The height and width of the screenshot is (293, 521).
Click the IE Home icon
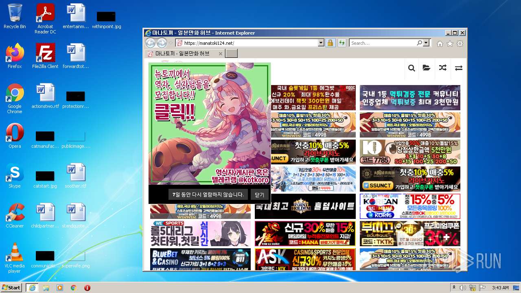[x=440, y=44]
